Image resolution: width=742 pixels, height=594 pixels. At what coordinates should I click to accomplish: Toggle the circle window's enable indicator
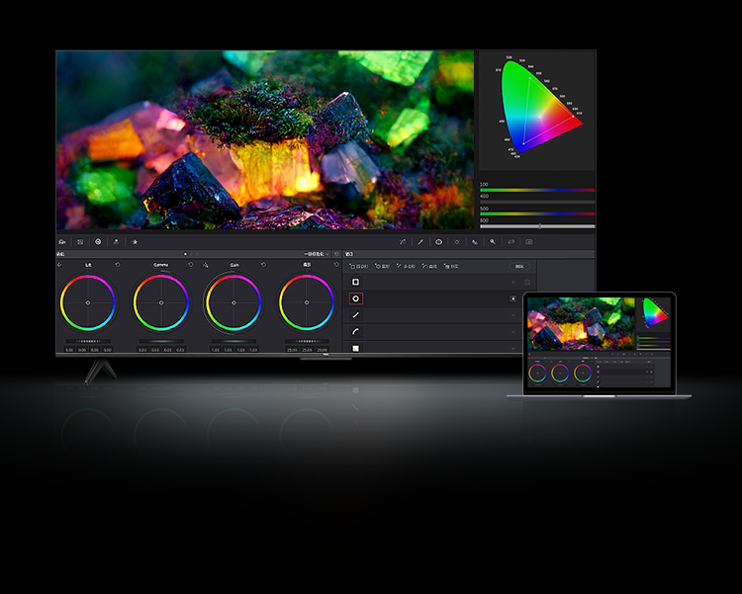pyautogui.click(x=513, y=298)
